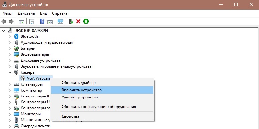
Task: Open the Вид menu
Action: (x=43, y=13)
